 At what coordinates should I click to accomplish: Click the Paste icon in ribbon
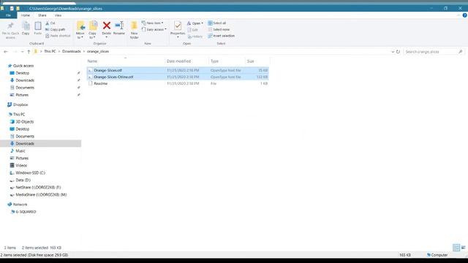coord(38,26)
